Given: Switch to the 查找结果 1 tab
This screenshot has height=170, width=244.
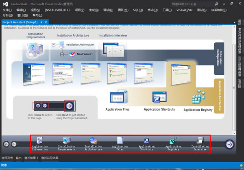Looking at the screenshot, I should pos(31,158).
